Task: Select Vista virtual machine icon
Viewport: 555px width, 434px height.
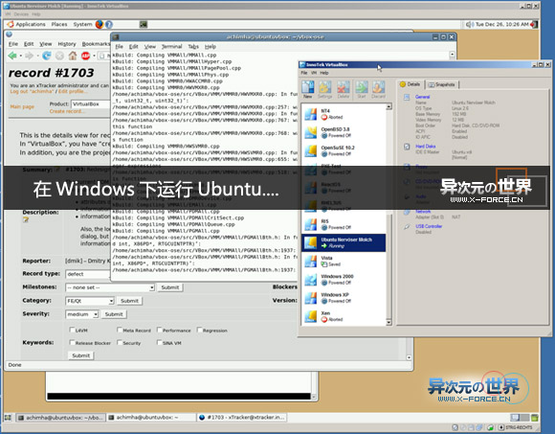Action: [x=310, y=262]
